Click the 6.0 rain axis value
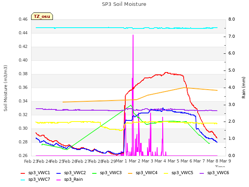Viewport: 249px width, 187px height. 231,53
